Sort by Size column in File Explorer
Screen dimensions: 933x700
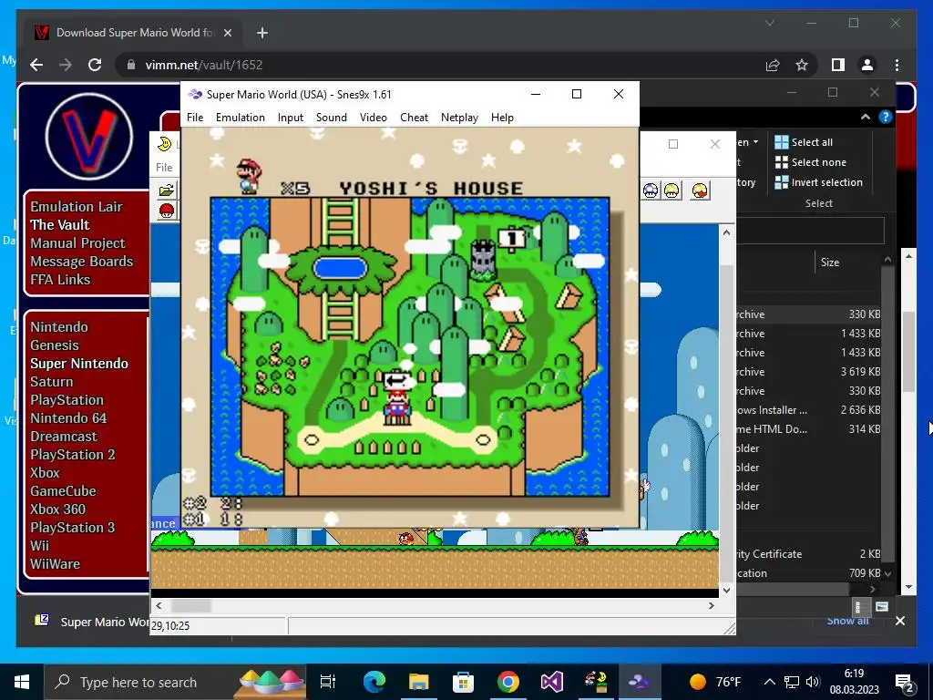click(829, 262)
